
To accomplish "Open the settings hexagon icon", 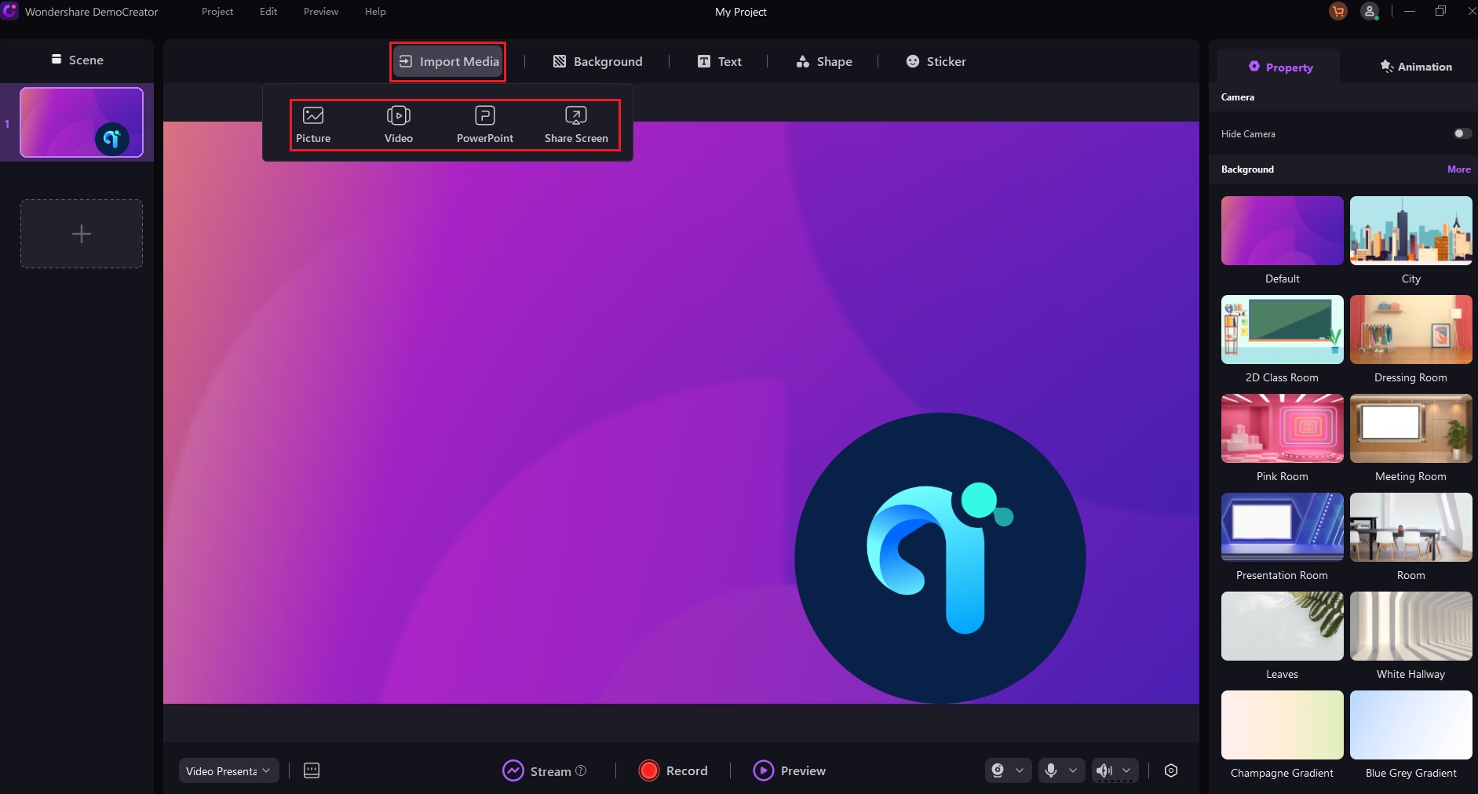I will (1171, 770).
